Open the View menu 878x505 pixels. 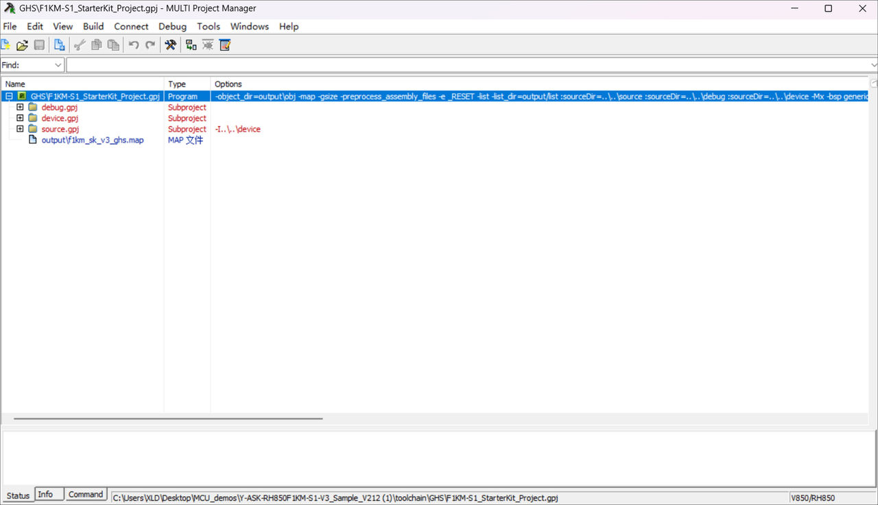(x=63, y=27)
